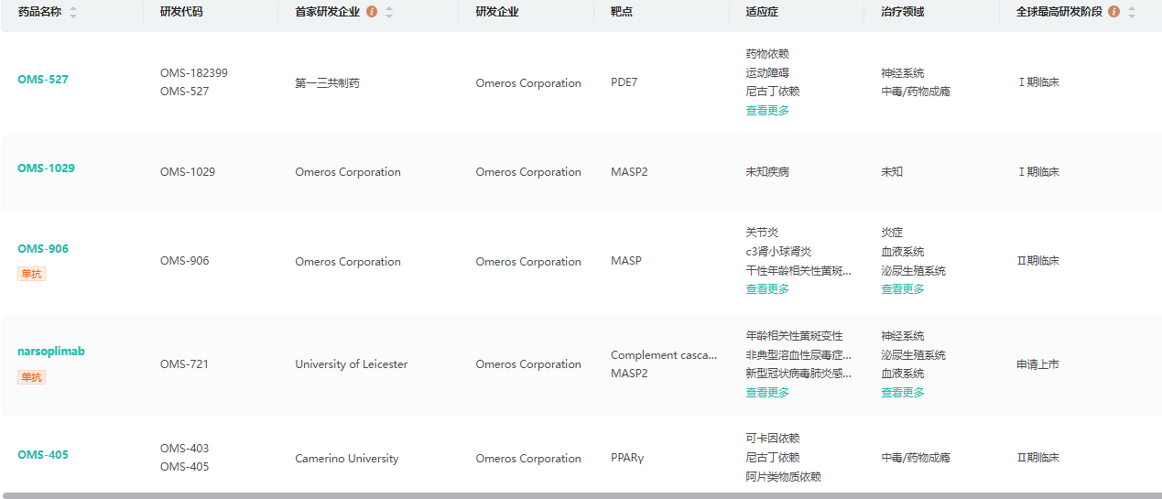1162x499 pixels.
Task: Show more 适应症 for narsoplimab
Action: coord(767,393)
